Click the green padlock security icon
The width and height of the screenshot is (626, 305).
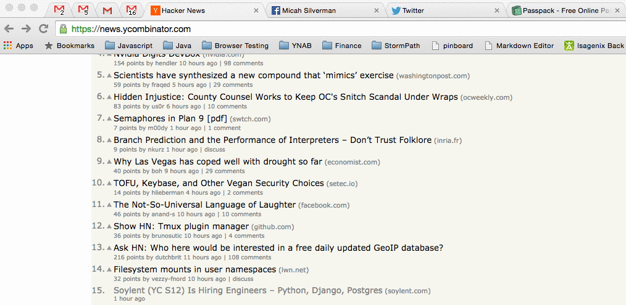[63, 29]
